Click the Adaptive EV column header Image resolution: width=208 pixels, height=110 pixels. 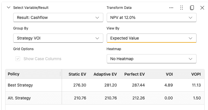click(105, 74)
